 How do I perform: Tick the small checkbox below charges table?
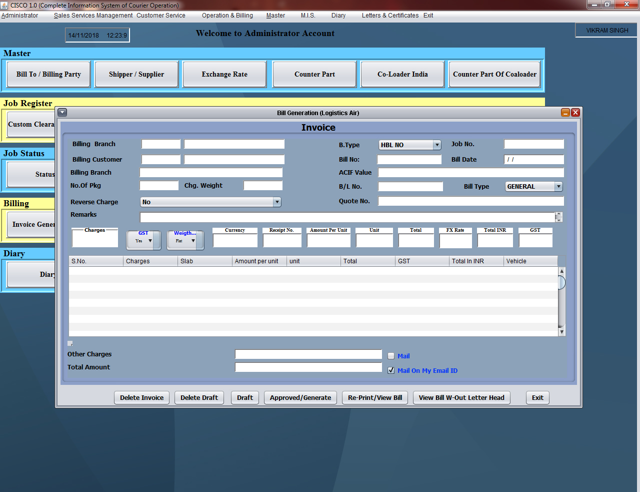(70, 343)
